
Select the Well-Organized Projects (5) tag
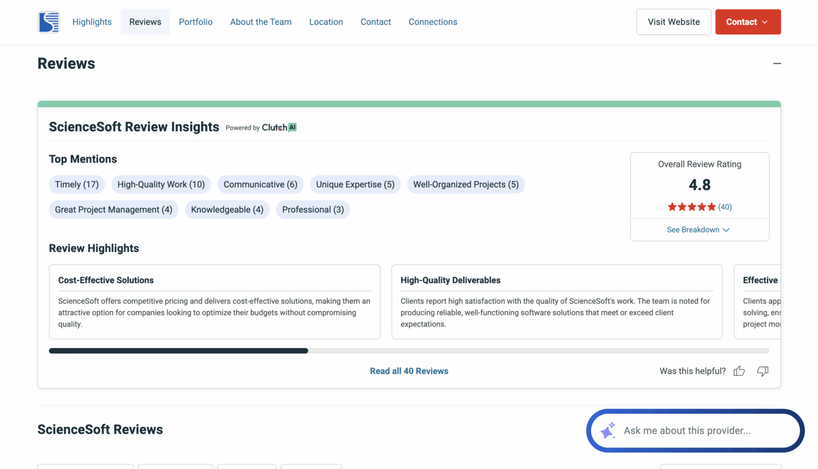coord(466,184)
